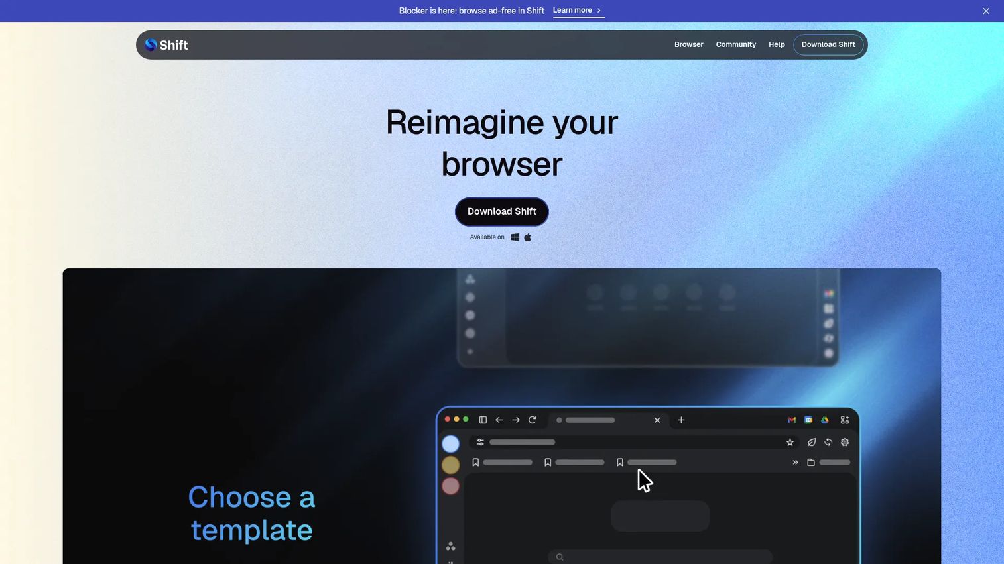
Task: Go to the Community nav item
Action: pos(735,45)
